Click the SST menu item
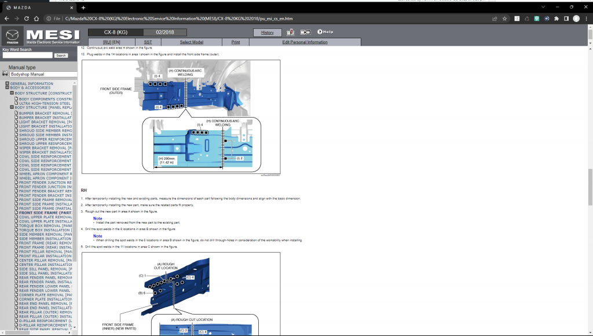The height and width of the screenshot is (336, 593). (x=148, y=42)
